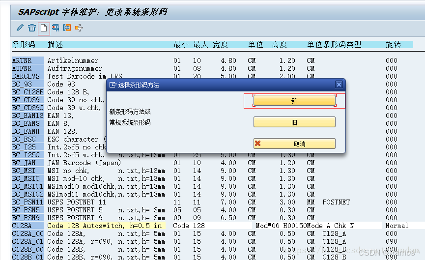Click description JAN Barcode (Japan)
Viewport: 425px width, 260px height.
[x=84, y=162]
